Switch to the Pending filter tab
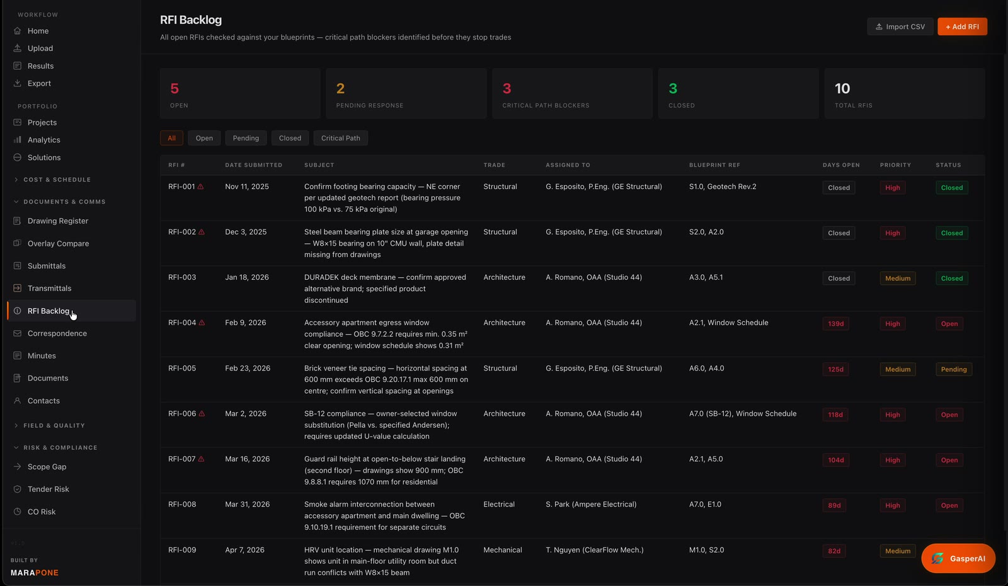The image size is (1008, 586). pyautogui.click(x=246, y=138)
